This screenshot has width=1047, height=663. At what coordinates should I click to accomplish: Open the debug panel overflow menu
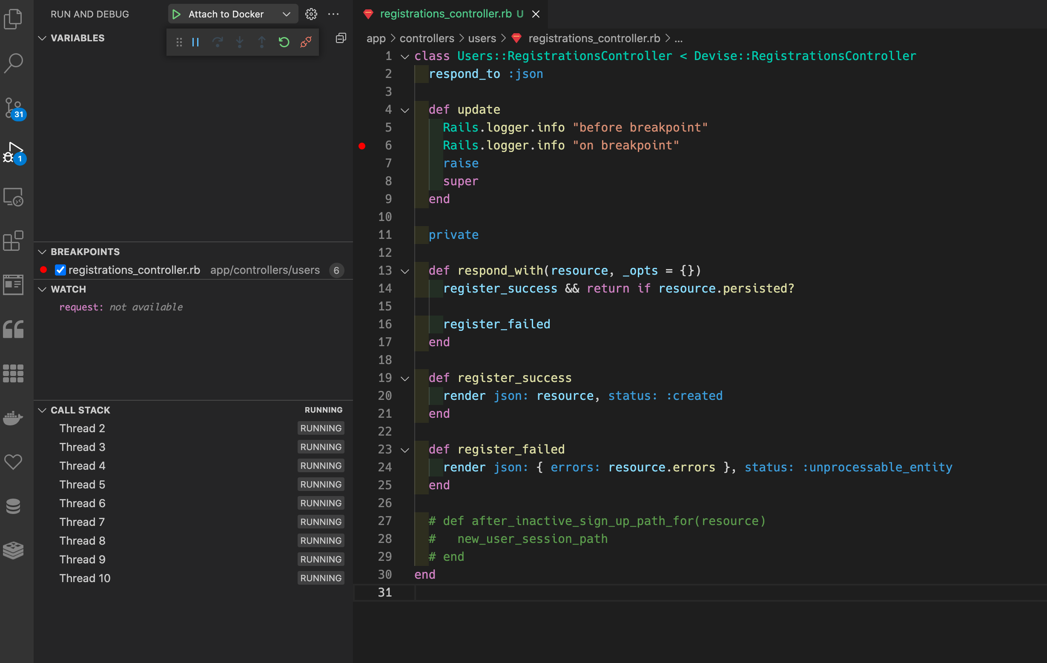(333, 14)
